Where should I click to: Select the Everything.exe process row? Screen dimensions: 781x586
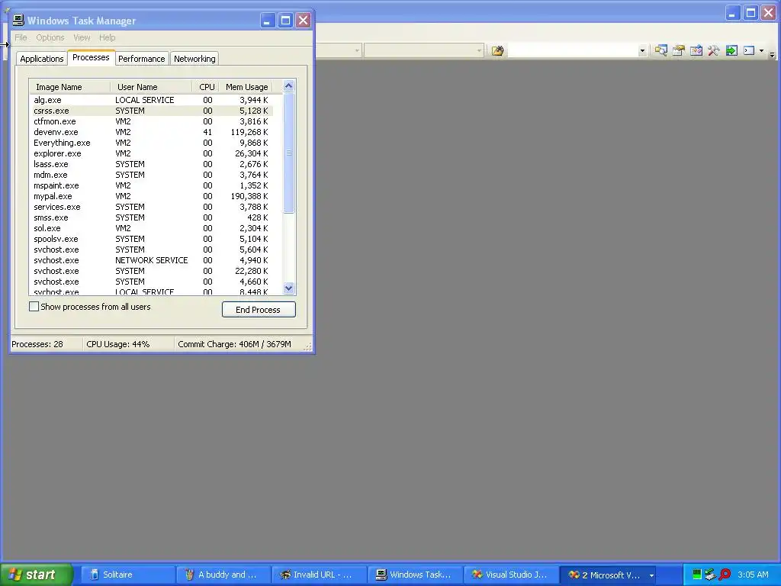pyautogui.click(x=152, y=143)
